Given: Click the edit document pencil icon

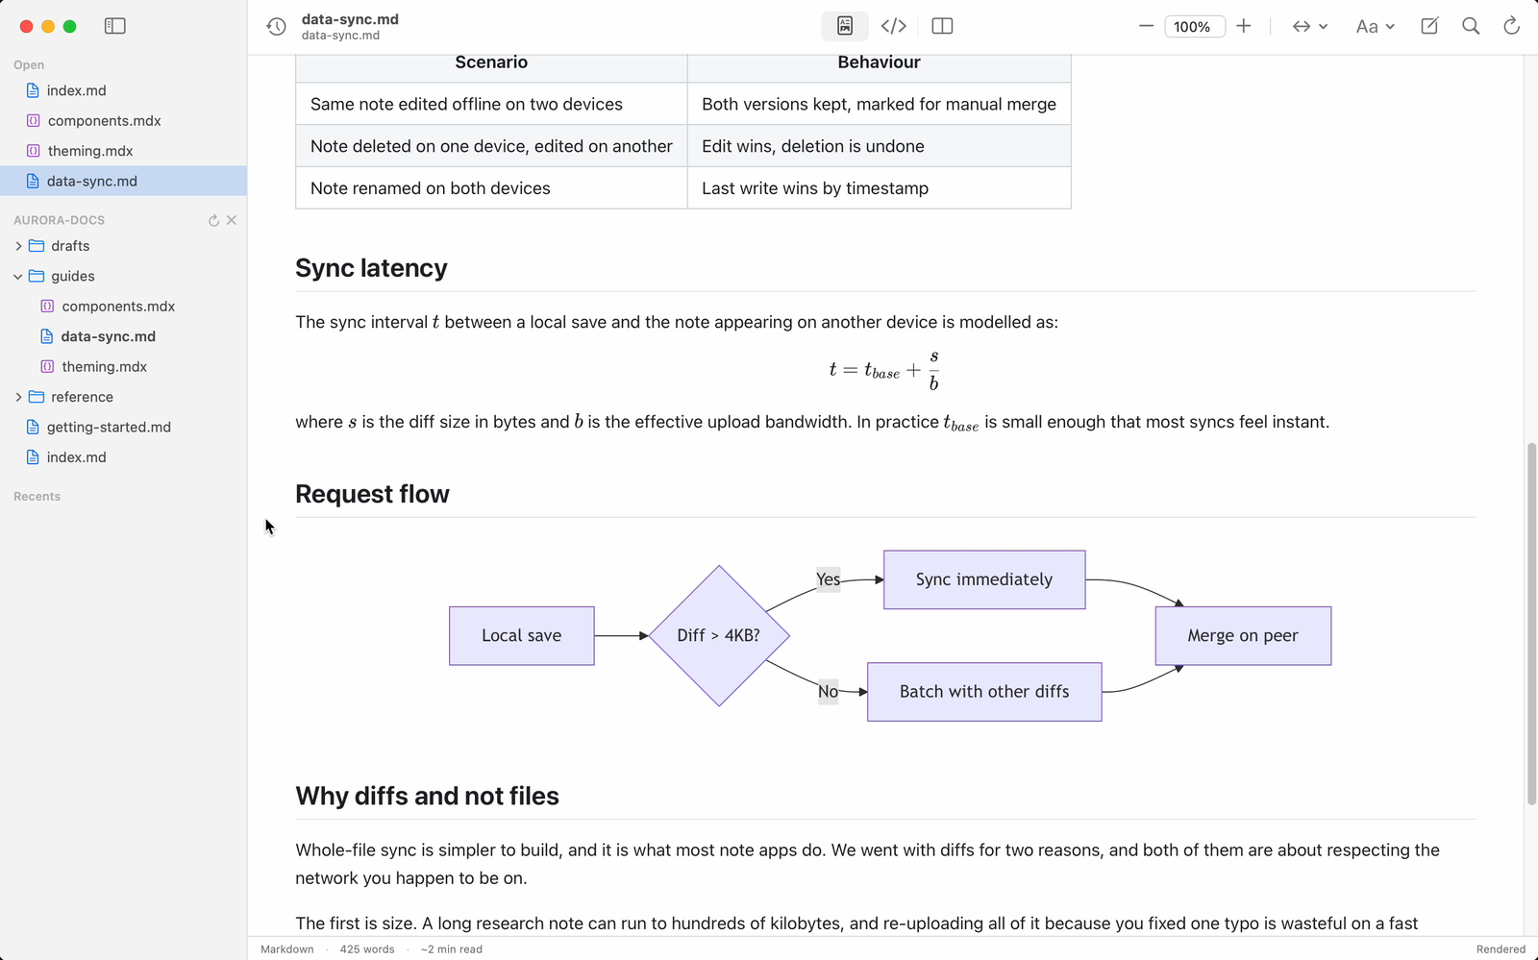Looking at the screenshot, I should [x=1429, y=26].
